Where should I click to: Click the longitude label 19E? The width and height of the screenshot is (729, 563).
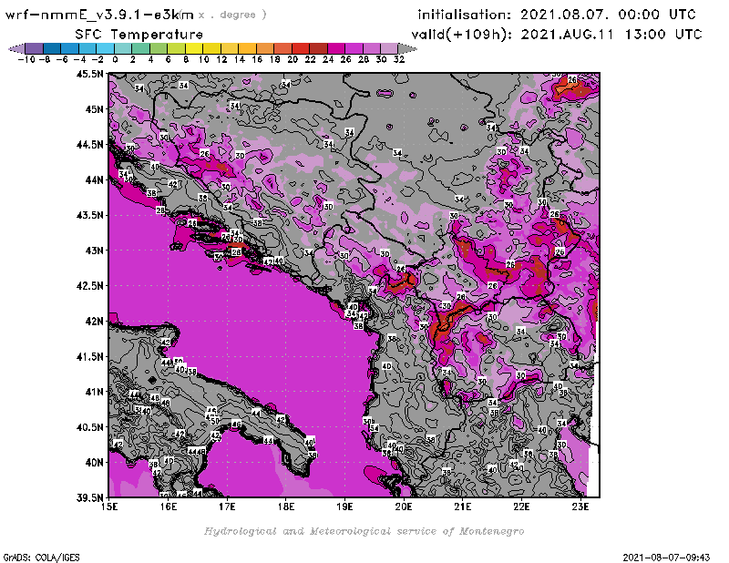(344, 507)
